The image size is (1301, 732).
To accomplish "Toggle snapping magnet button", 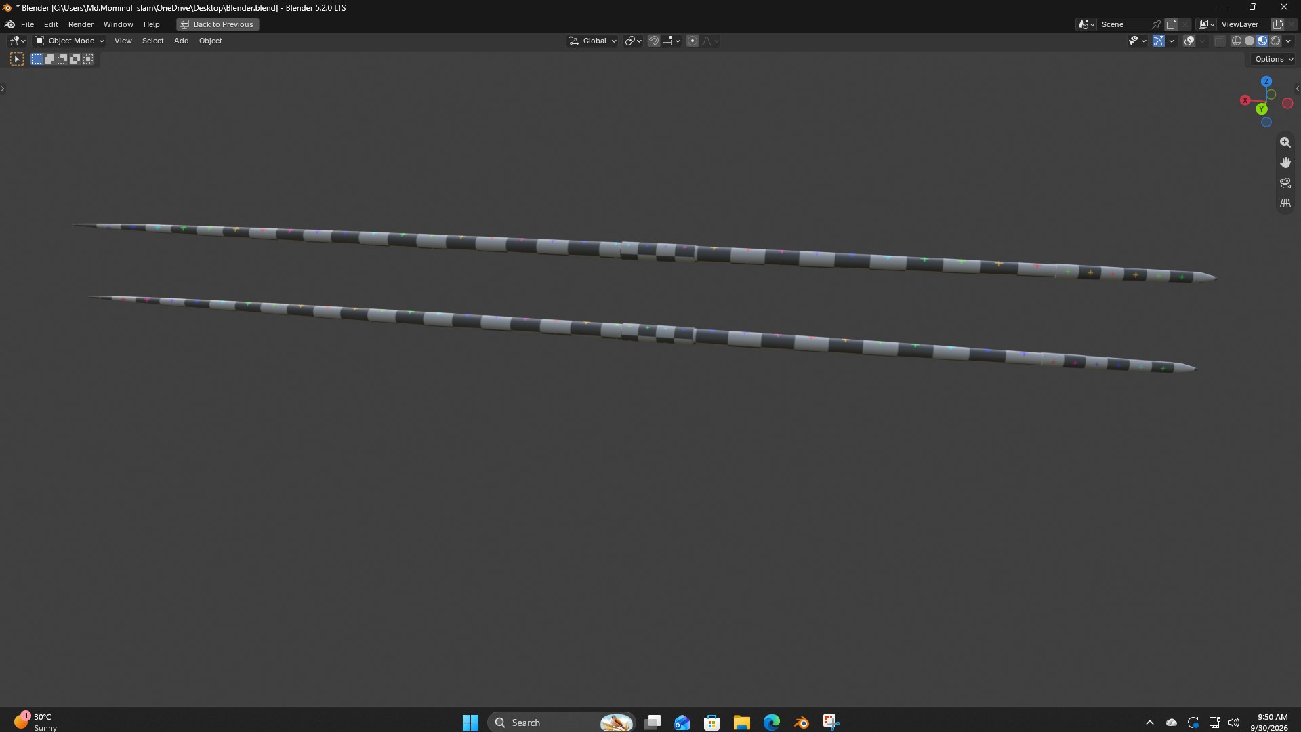I will click(x=654, y=41).
